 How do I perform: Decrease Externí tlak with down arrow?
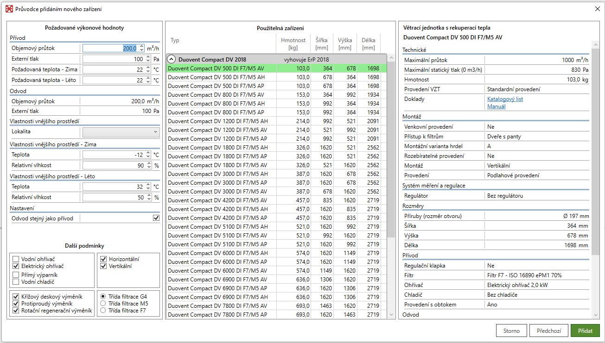pyautogui.click(x=148, y=61)
